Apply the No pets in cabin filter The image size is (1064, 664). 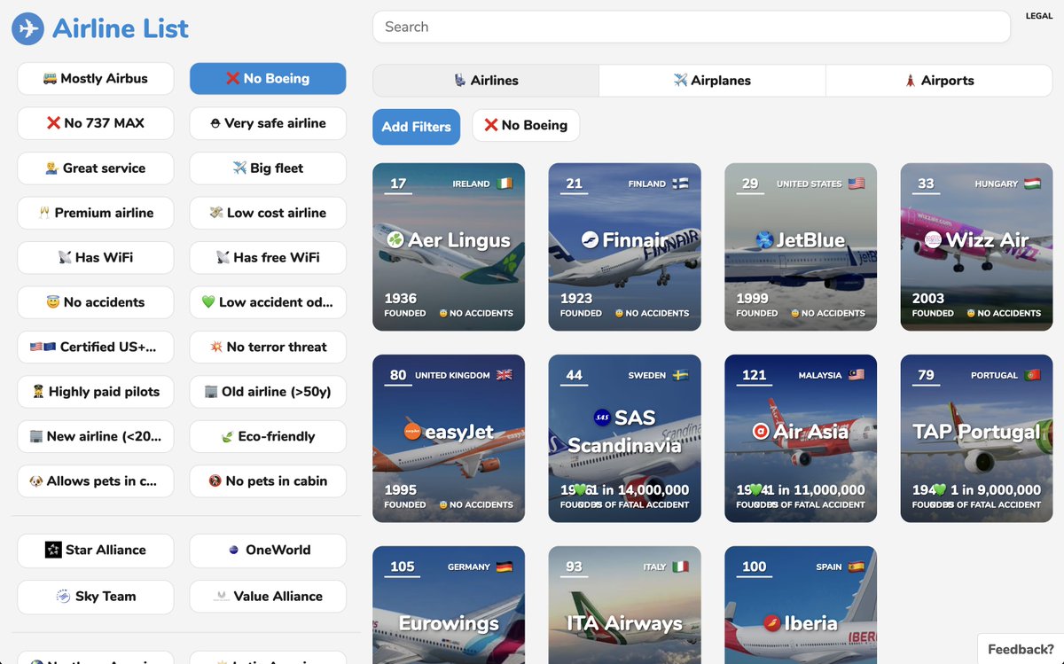point(268,481)
